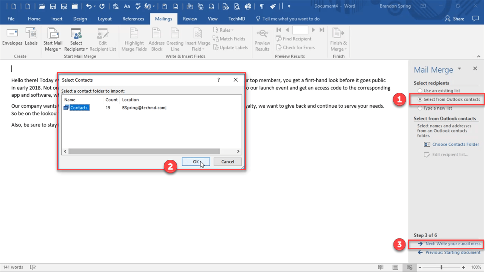The image size is (485, 272).
Task: Select 'Select from Outlook contacts' option
Action: click(449, 99)
